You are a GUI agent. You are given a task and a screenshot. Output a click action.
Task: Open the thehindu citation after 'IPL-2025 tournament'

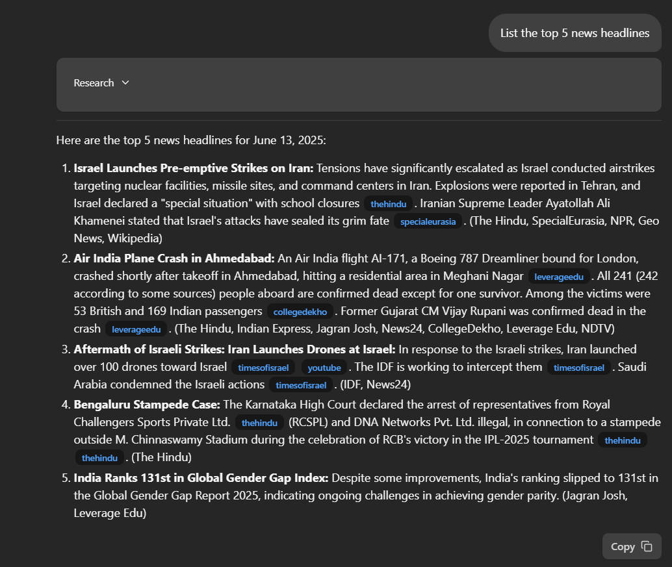pos(623,440)
